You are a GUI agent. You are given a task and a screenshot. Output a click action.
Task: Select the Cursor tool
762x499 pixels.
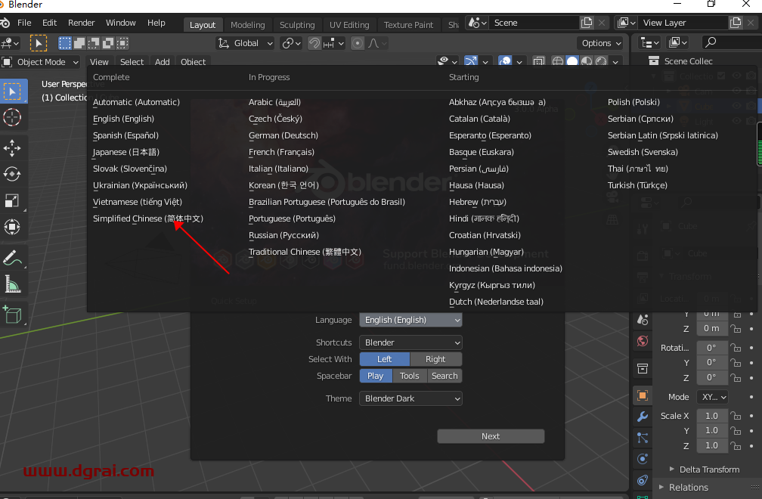(x=12, y=118)
